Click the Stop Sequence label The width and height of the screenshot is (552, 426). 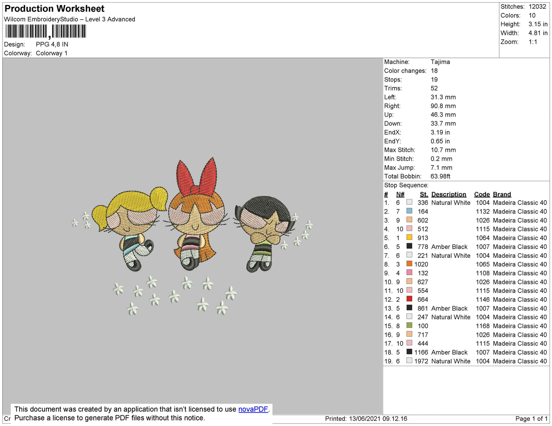click(406, 185)
